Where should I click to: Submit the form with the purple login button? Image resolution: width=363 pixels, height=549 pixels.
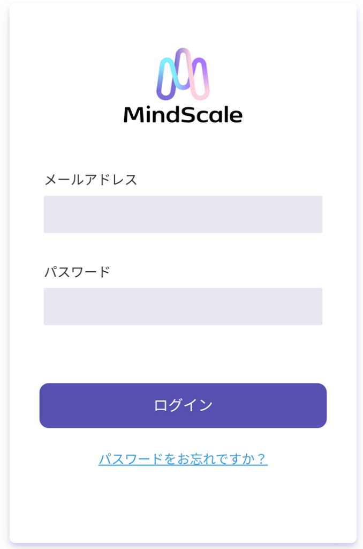[183, 405]
